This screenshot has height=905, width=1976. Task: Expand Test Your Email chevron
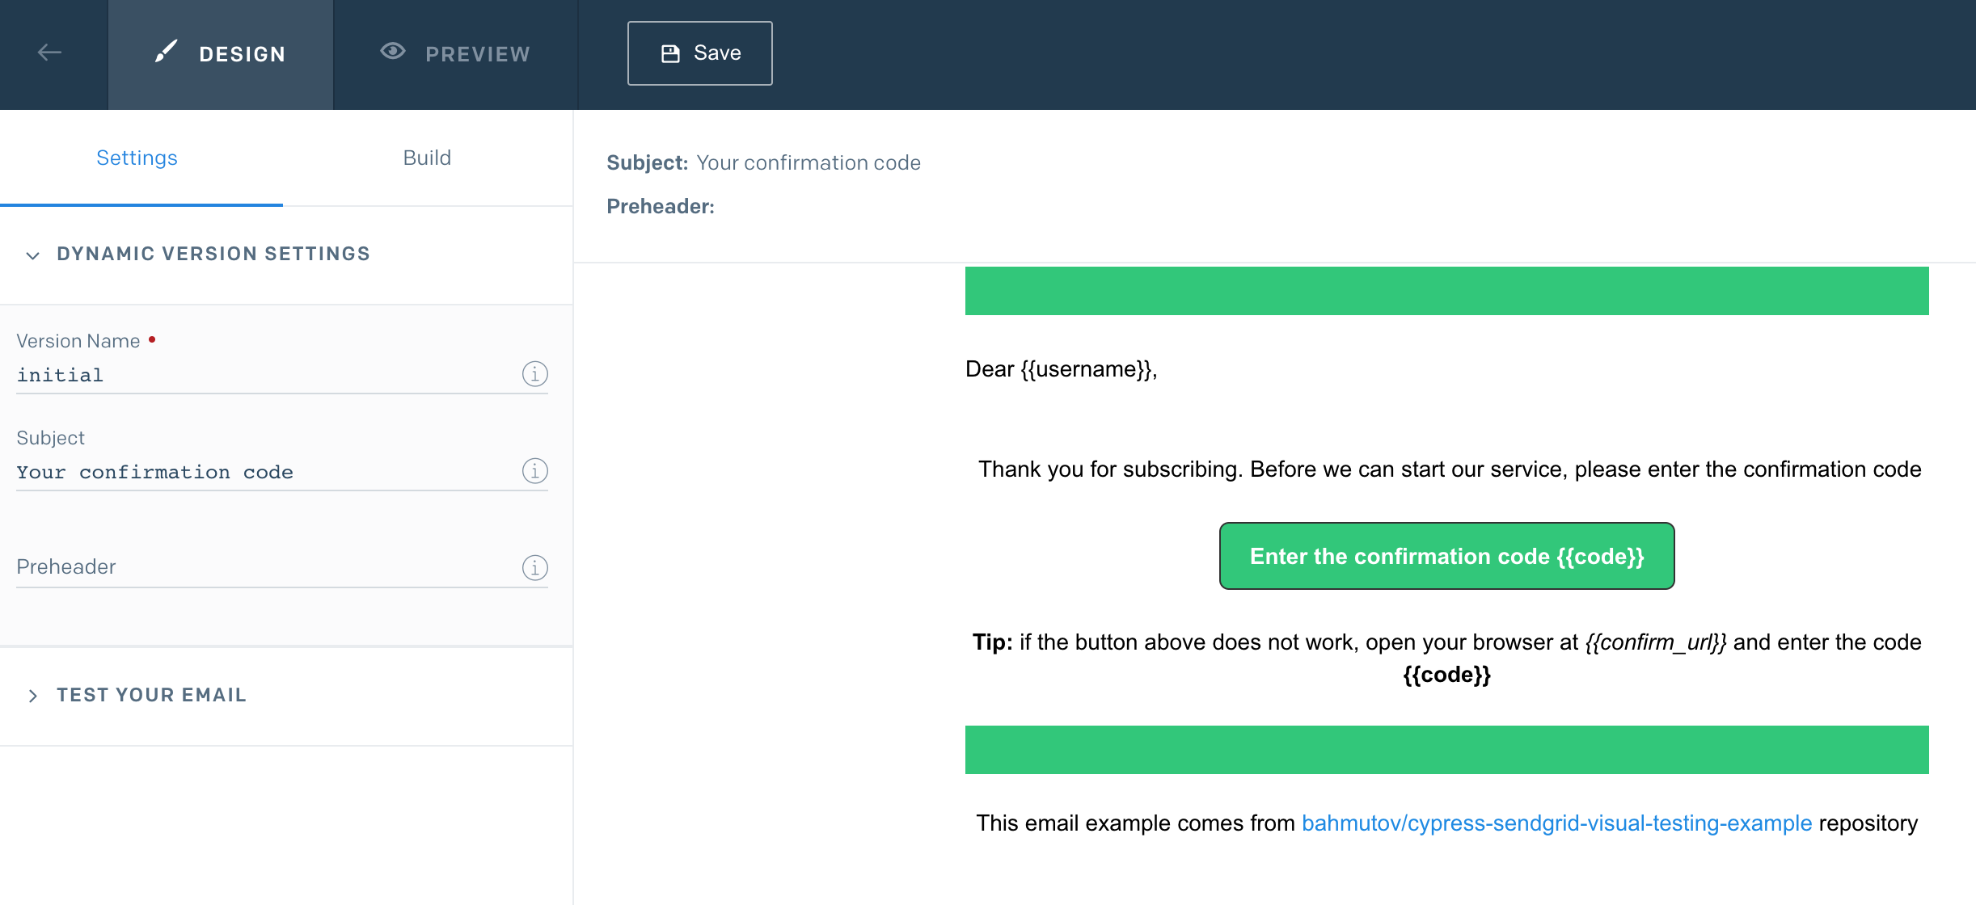tap(32, 696)
